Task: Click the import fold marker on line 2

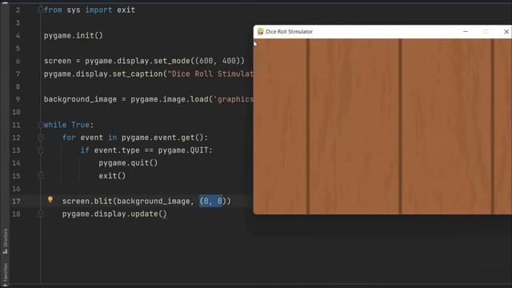Action: pyautogui.click(x=41, y=10)
